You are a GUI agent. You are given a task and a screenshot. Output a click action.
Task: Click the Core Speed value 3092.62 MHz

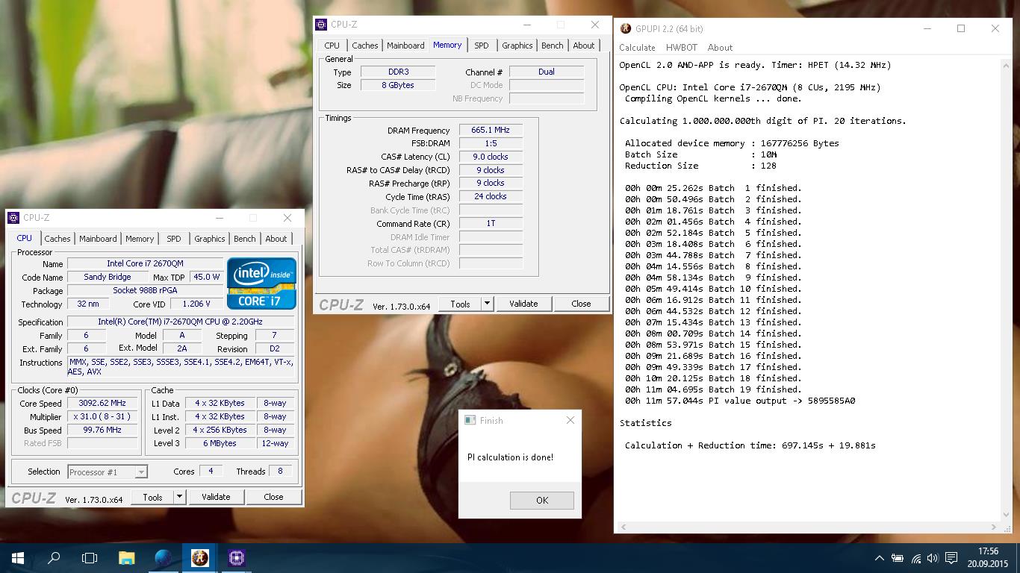click(x=102, y=403)
